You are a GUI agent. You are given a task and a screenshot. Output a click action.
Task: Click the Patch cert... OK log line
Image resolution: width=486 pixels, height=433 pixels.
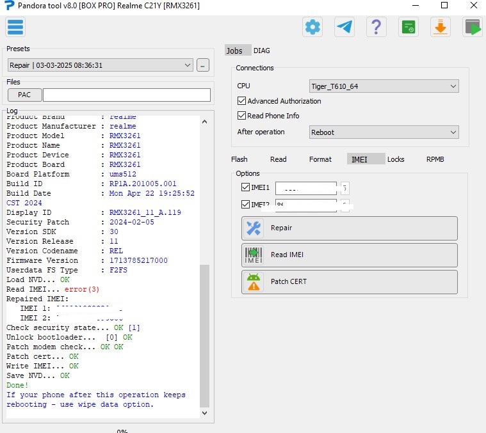pos(42,356)
